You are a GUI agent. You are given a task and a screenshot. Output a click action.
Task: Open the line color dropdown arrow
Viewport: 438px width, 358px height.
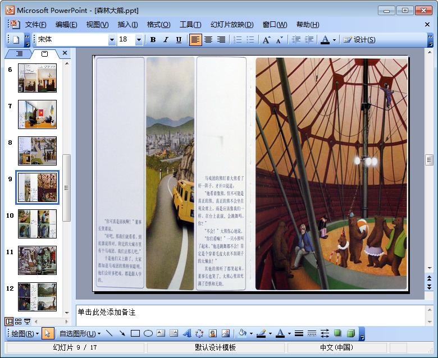270,333
